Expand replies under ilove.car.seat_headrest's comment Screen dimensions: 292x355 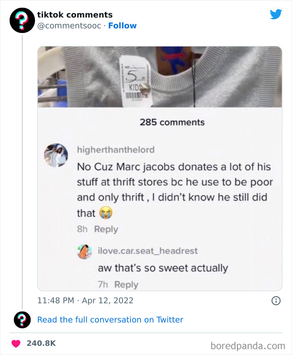tap(126, 285)
